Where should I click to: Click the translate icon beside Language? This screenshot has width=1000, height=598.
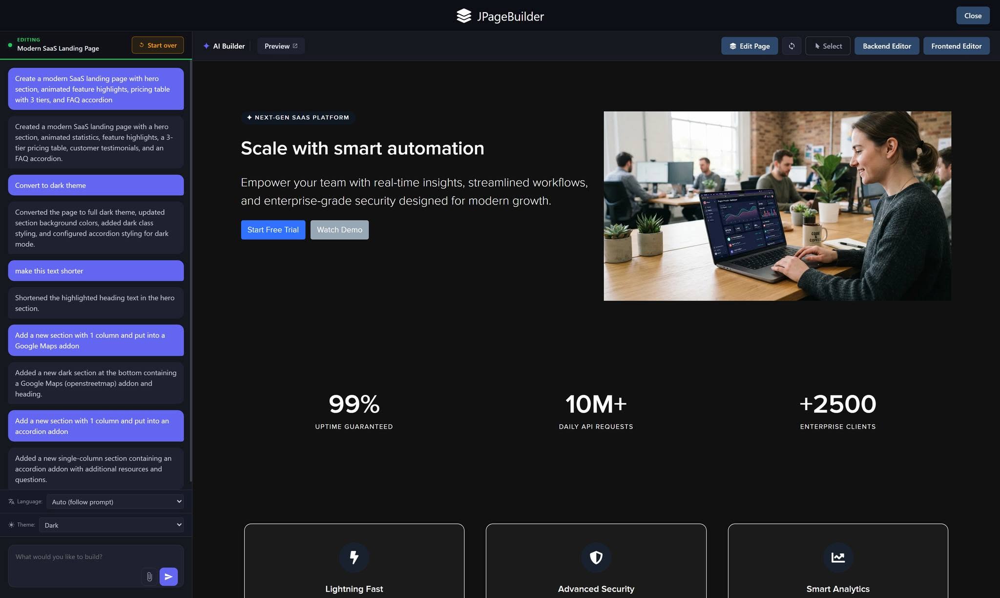coord(11,501)
